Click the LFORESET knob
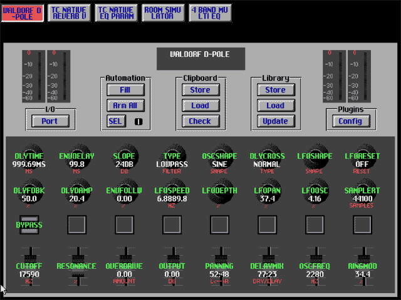This screenshot has width=401, height=300. [363, 156]
